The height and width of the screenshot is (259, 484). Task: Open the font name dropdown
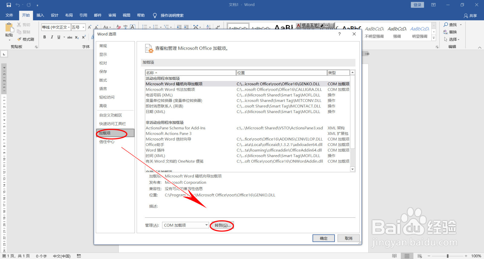pos(69,27)
